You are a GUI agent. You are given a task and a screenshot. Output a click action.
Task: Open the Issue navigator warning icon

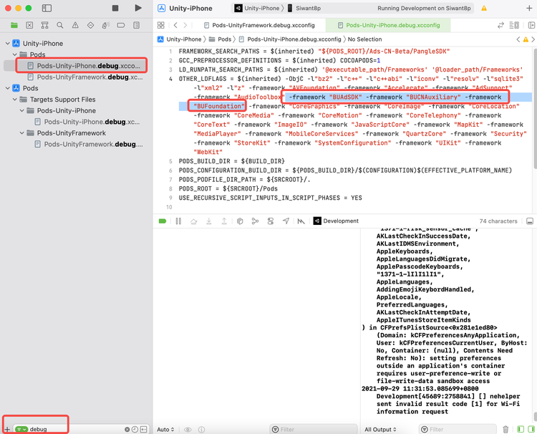point(75,25)
